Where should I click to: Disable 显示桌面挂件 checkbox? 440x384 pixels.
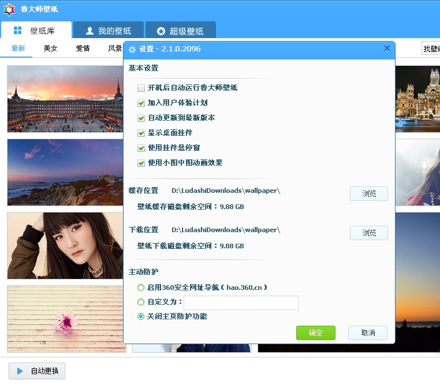pyautogui.click(x=141, y=133)
